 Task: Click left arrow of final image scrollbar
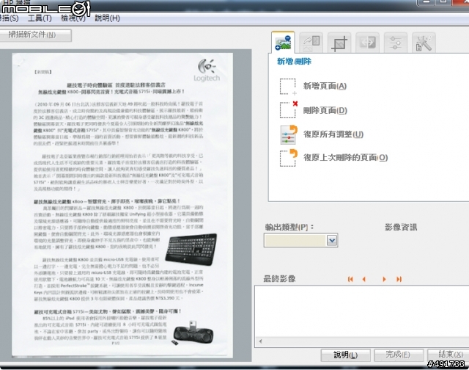[260, 341]
